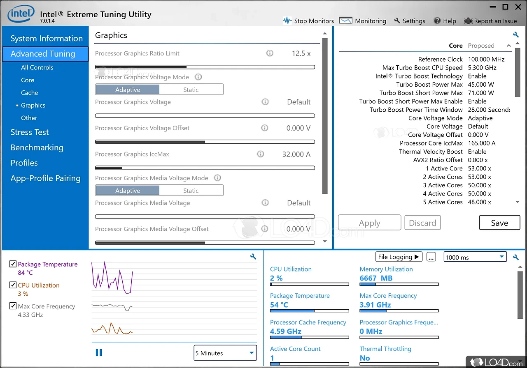This screenshot has width=527, height=368.
Task: Open the Stress Test section
Action: click(x=30, y=132)
